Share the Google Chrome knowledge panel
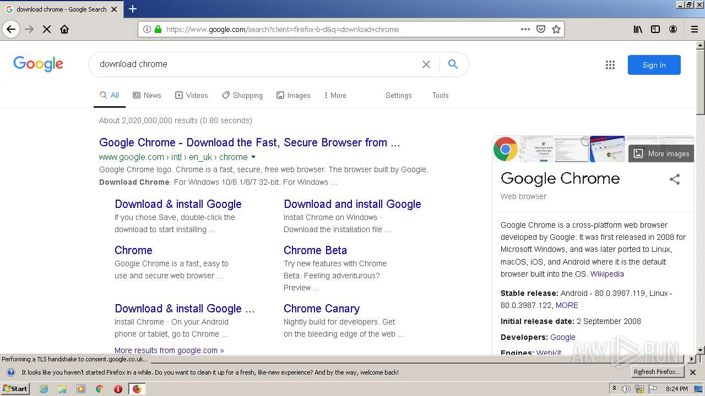The height and width of the screenshot is (396, 705). coord(675,179)
